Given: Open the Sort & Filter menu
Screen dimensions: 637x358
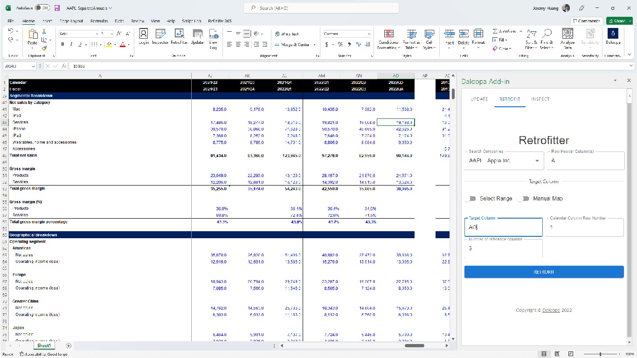Looking at the screenshot, I should coord(532,39).
